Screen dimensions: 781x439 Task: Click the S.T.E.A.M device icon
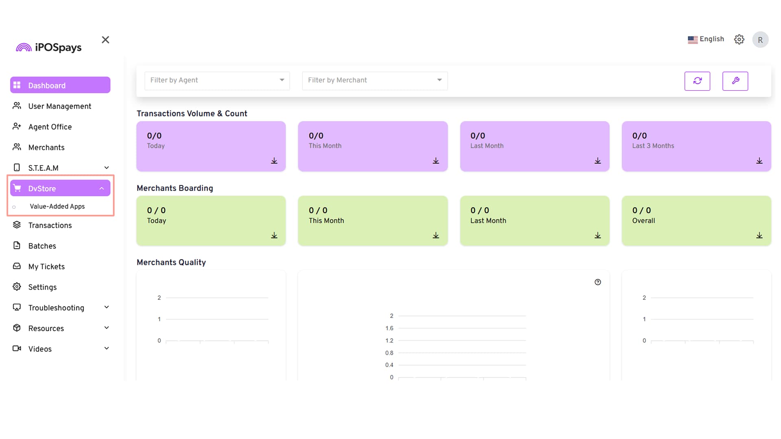pos(17,167)
